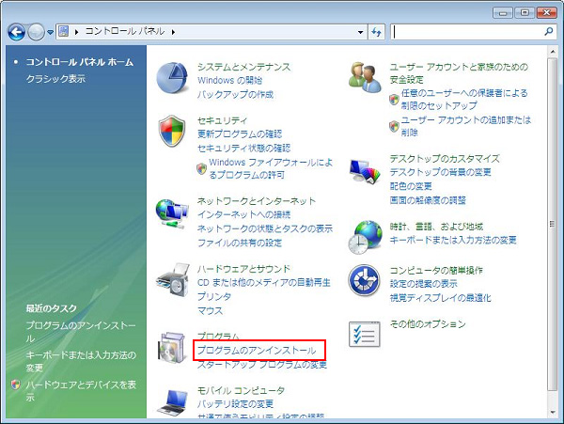Switch to クラシック表示 view
564x424 pixels.
pyautogui.click(x=55, y=78)
